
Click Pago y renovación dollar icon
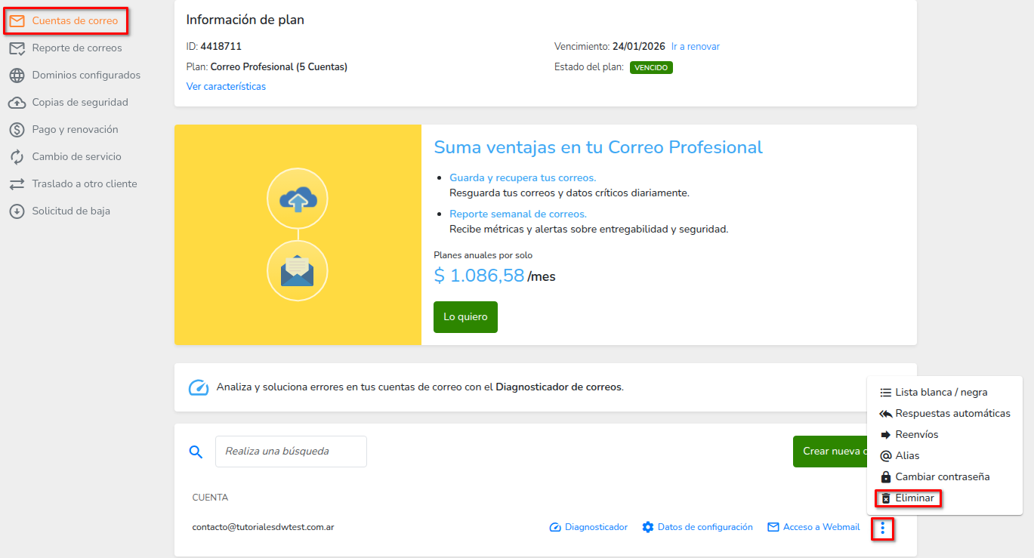click(17, 130)
